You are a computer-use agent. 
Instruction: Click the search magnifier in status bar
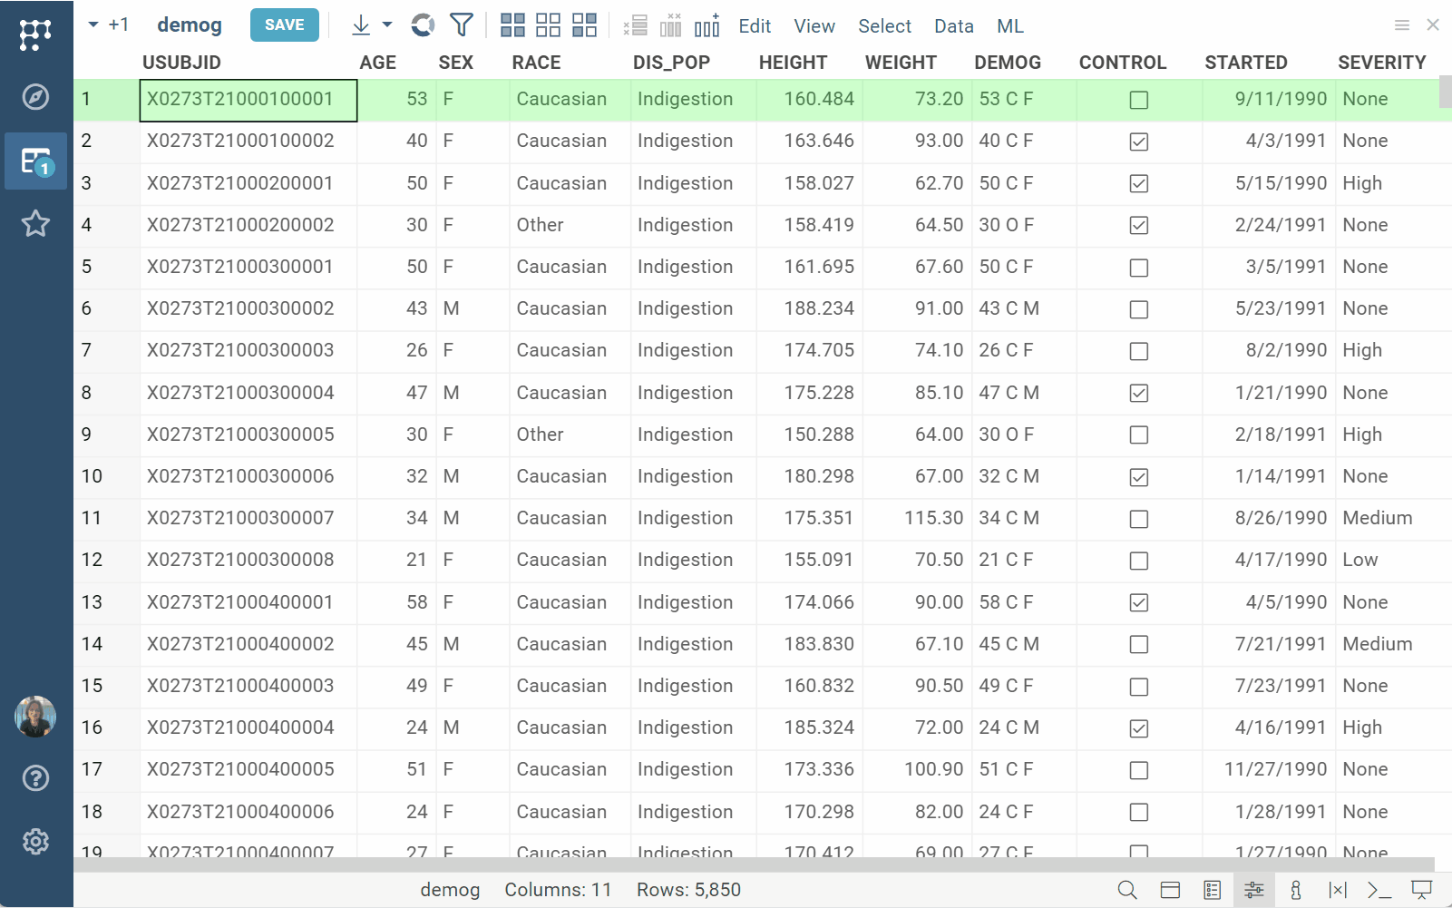coord(1127,890)
